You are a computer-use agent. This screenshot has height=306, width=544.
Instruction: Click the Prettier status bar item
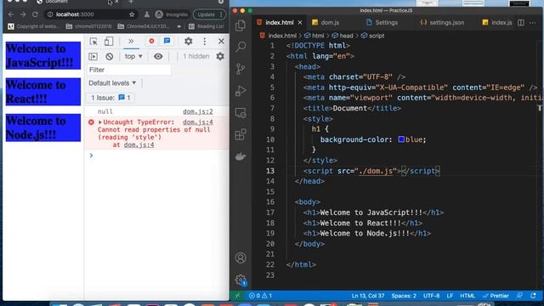496,296
